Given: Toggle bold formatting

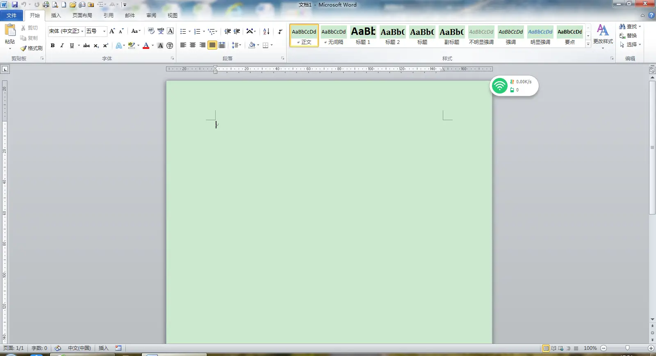Looking at the screenshot, I should coord(52,46).
